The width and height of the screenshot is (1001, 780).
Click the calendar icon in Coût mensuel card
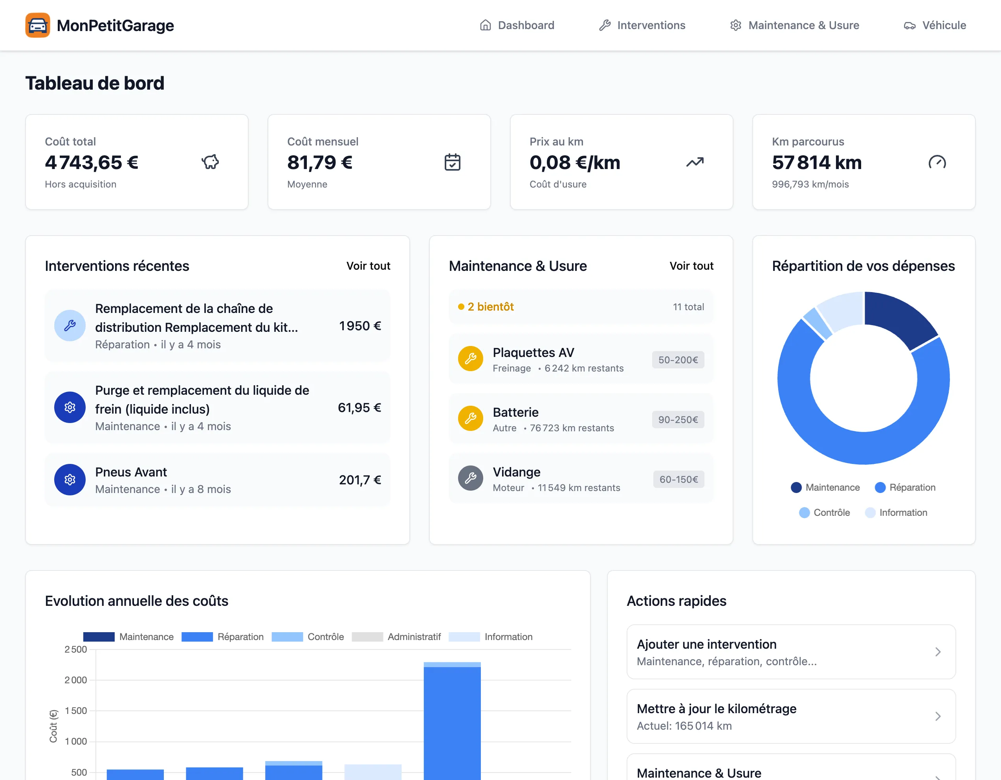pyautogui.click(x=453, y=162)
